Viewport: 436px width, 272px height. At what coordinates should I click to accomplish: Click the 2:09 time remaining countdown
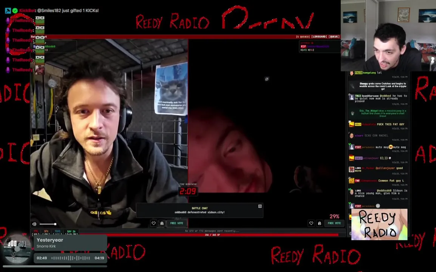click(188, 191)
